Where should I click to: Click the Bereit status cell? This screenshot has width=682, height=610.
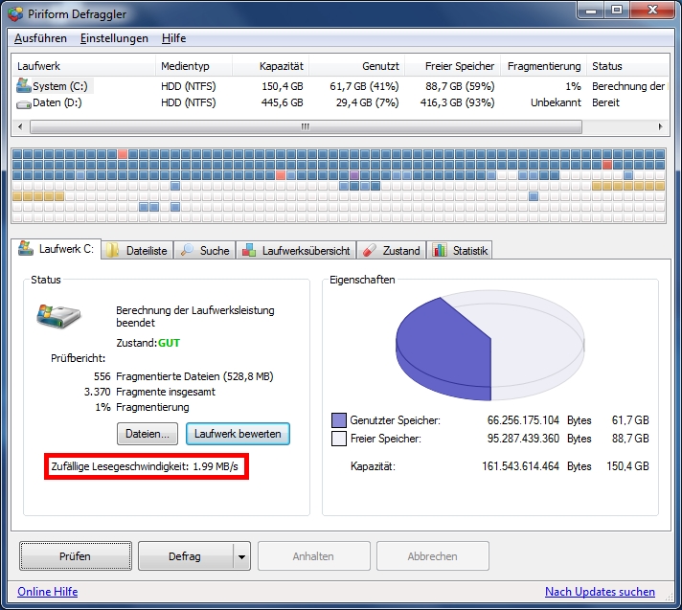pos(605,103)
